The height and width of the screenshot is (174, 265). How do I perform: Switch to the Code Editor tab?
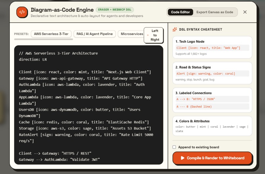click(x=180, y=12)
